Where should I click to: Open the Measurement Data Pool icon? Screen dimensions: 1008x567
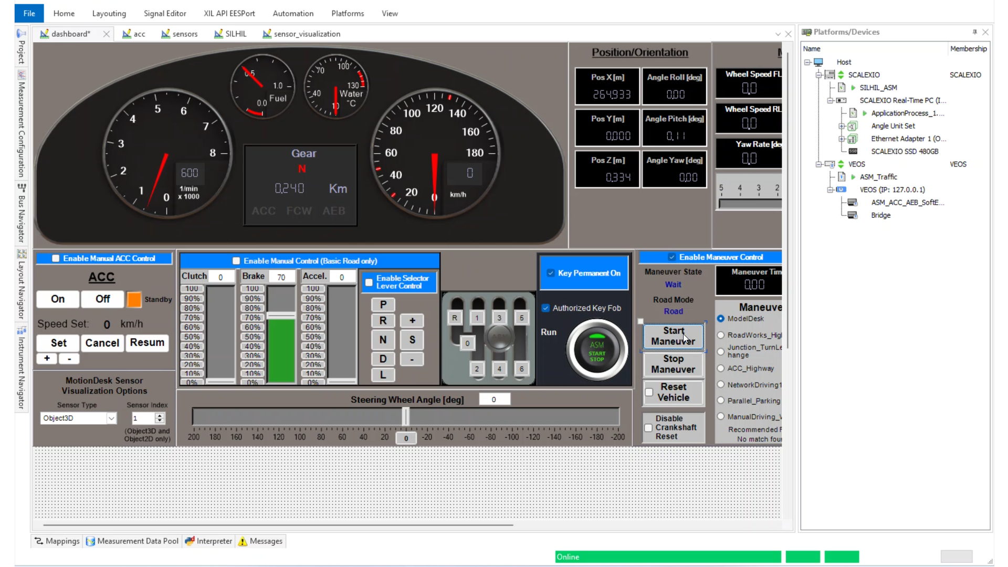pos(90,541)
